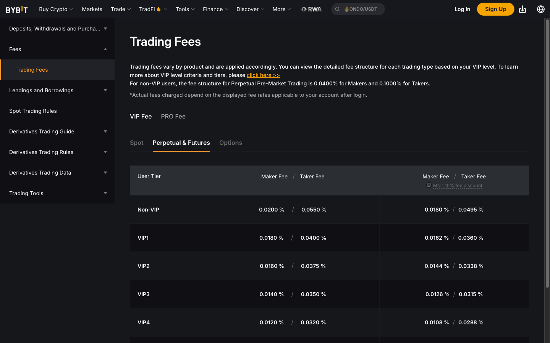Expand Derivatives Trading Guide section
550x343 pixels.
pyautogui.click(x=57, y=131)
